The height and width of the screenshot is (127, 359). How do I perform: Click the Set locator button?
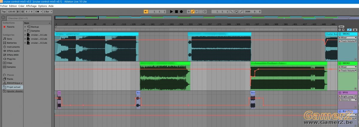(341, 26)
